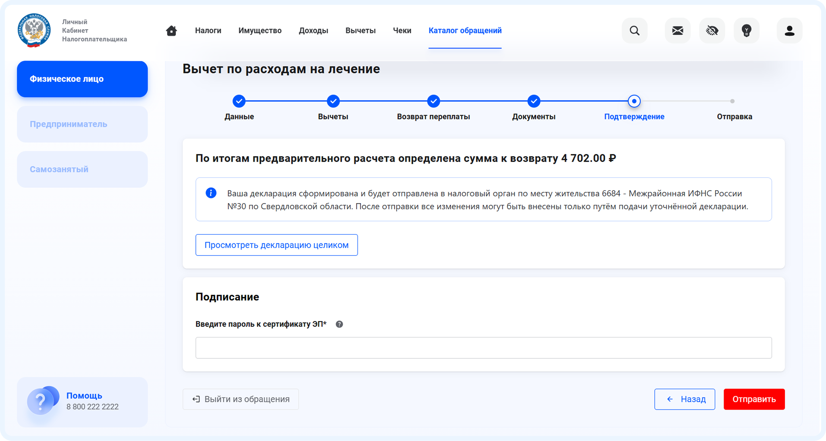Open the Вычеты menu item
Image resolution: width=826 pixels, height=441 pixels.
(360, 31)
